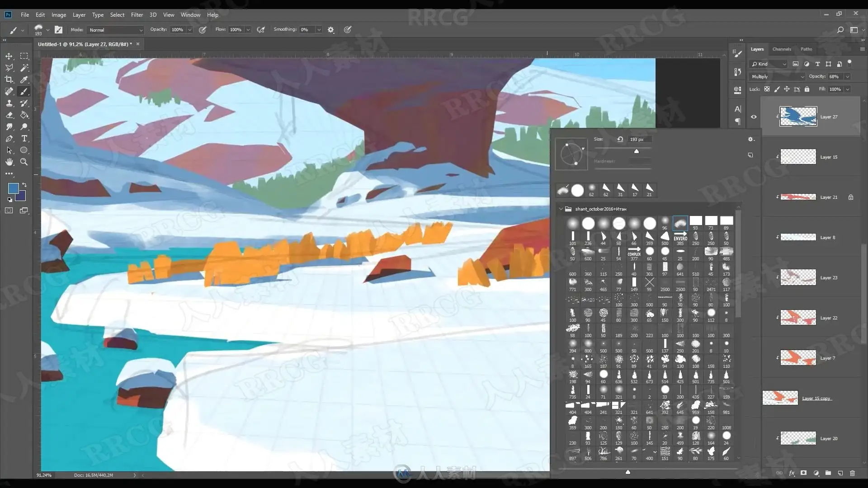Open the layer Opacity dropdown
Image resolution: width=868 pixels, height=488 pixels.
coord(848,76)
